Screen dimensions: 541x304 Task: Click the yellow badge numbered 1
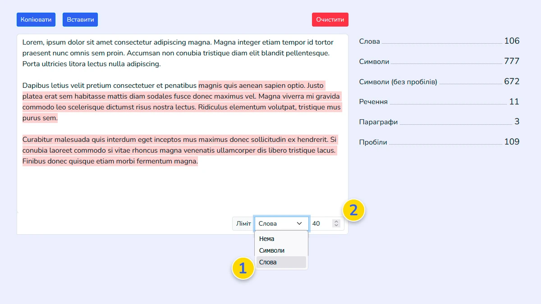pos(243,268)
